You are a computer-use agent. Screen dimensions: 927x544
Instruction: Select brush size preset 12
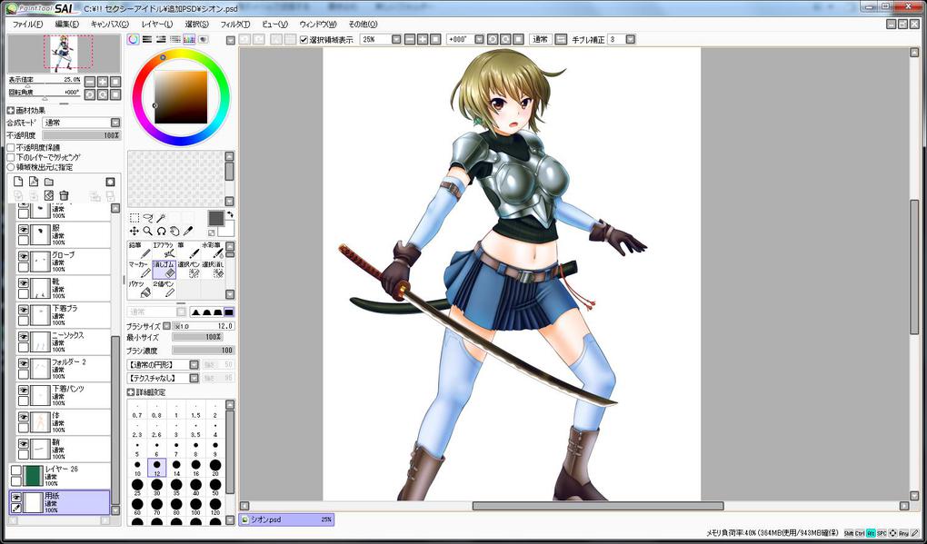[x=156, y=468]
